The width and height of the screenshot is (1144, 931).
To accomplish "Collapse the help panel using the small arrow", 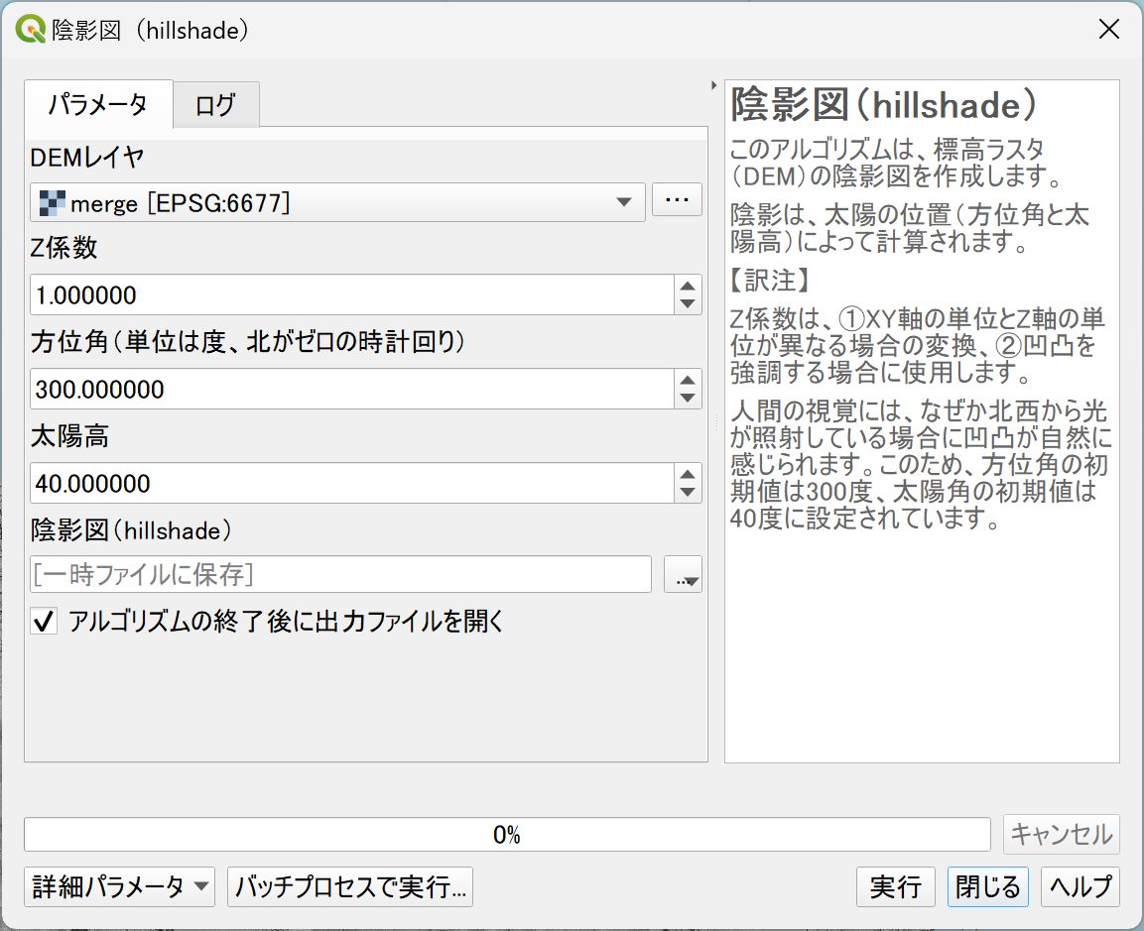I will (713, 85).
